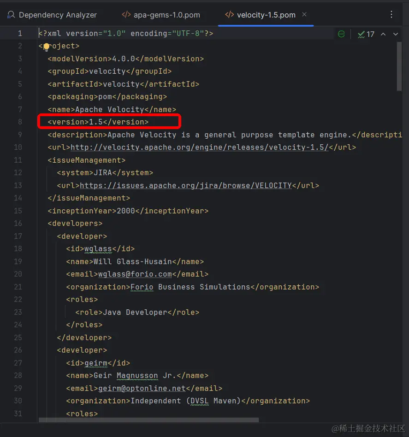Screen dimensions: 409x437
Task: Click the system JIRA line
Action: [x=105, y=173]
